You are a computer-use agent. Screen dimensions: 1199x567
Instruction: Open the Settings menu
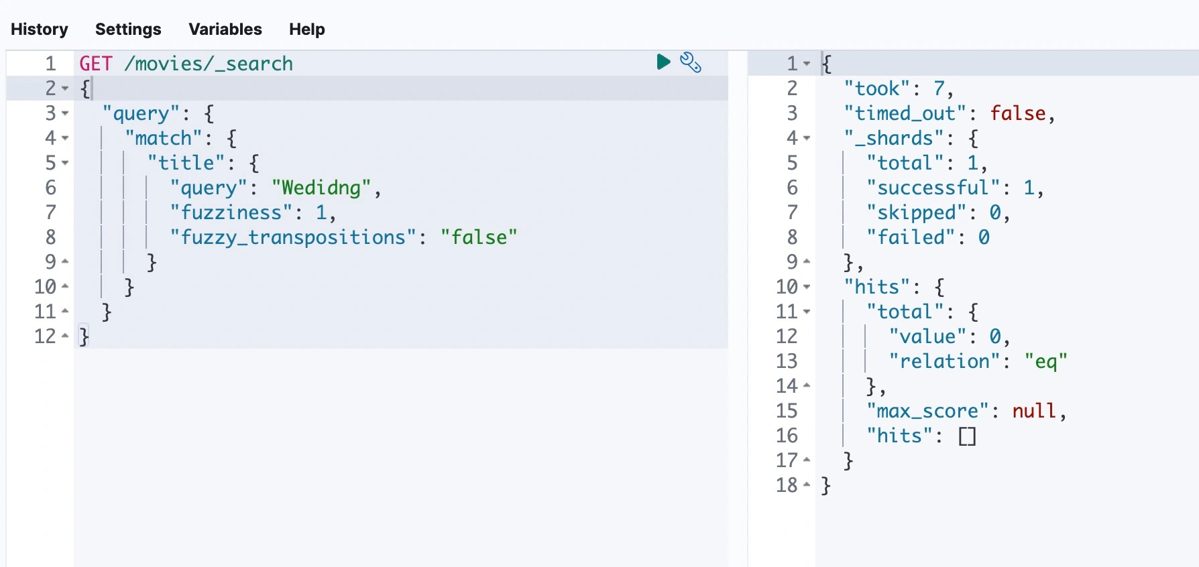pyautogui.click(x=128, y=29)
